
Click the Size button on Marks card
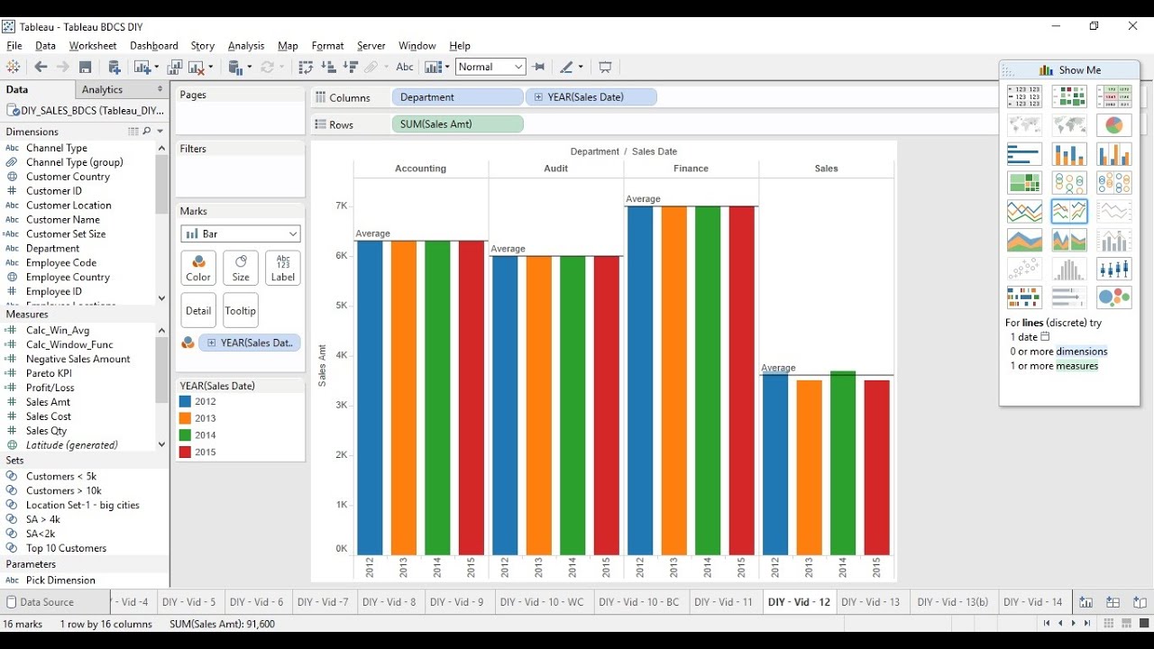tap(241, 269)
